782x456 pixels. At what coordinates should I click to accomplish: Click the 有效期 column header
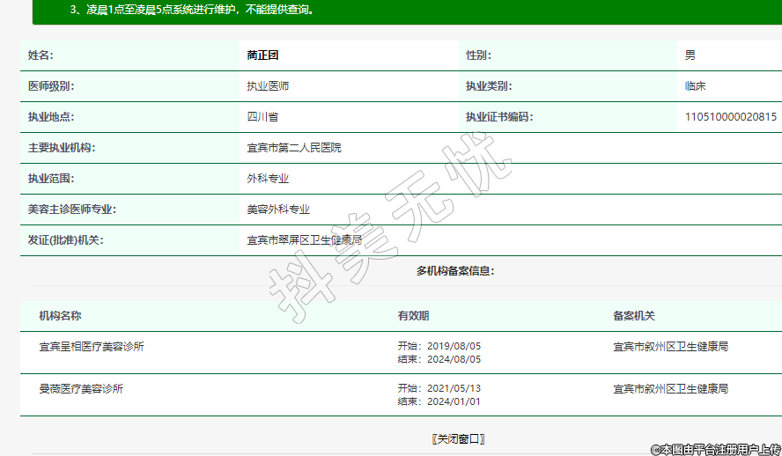413,316
